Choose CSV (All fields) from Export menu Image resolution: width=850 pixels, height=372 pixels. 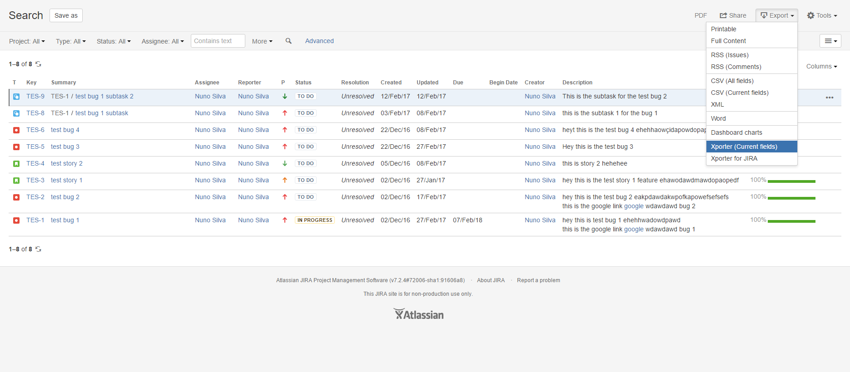732,81
